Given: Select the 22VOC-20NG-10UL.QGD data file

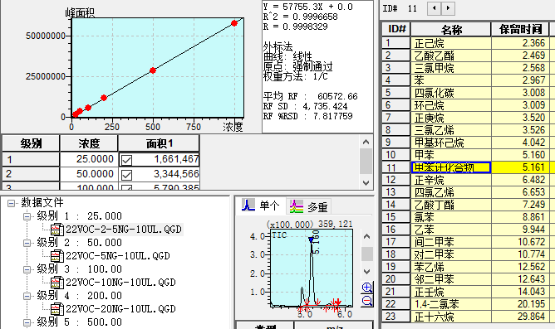Looking at the screenshot, I should click(x=120, y=309).
